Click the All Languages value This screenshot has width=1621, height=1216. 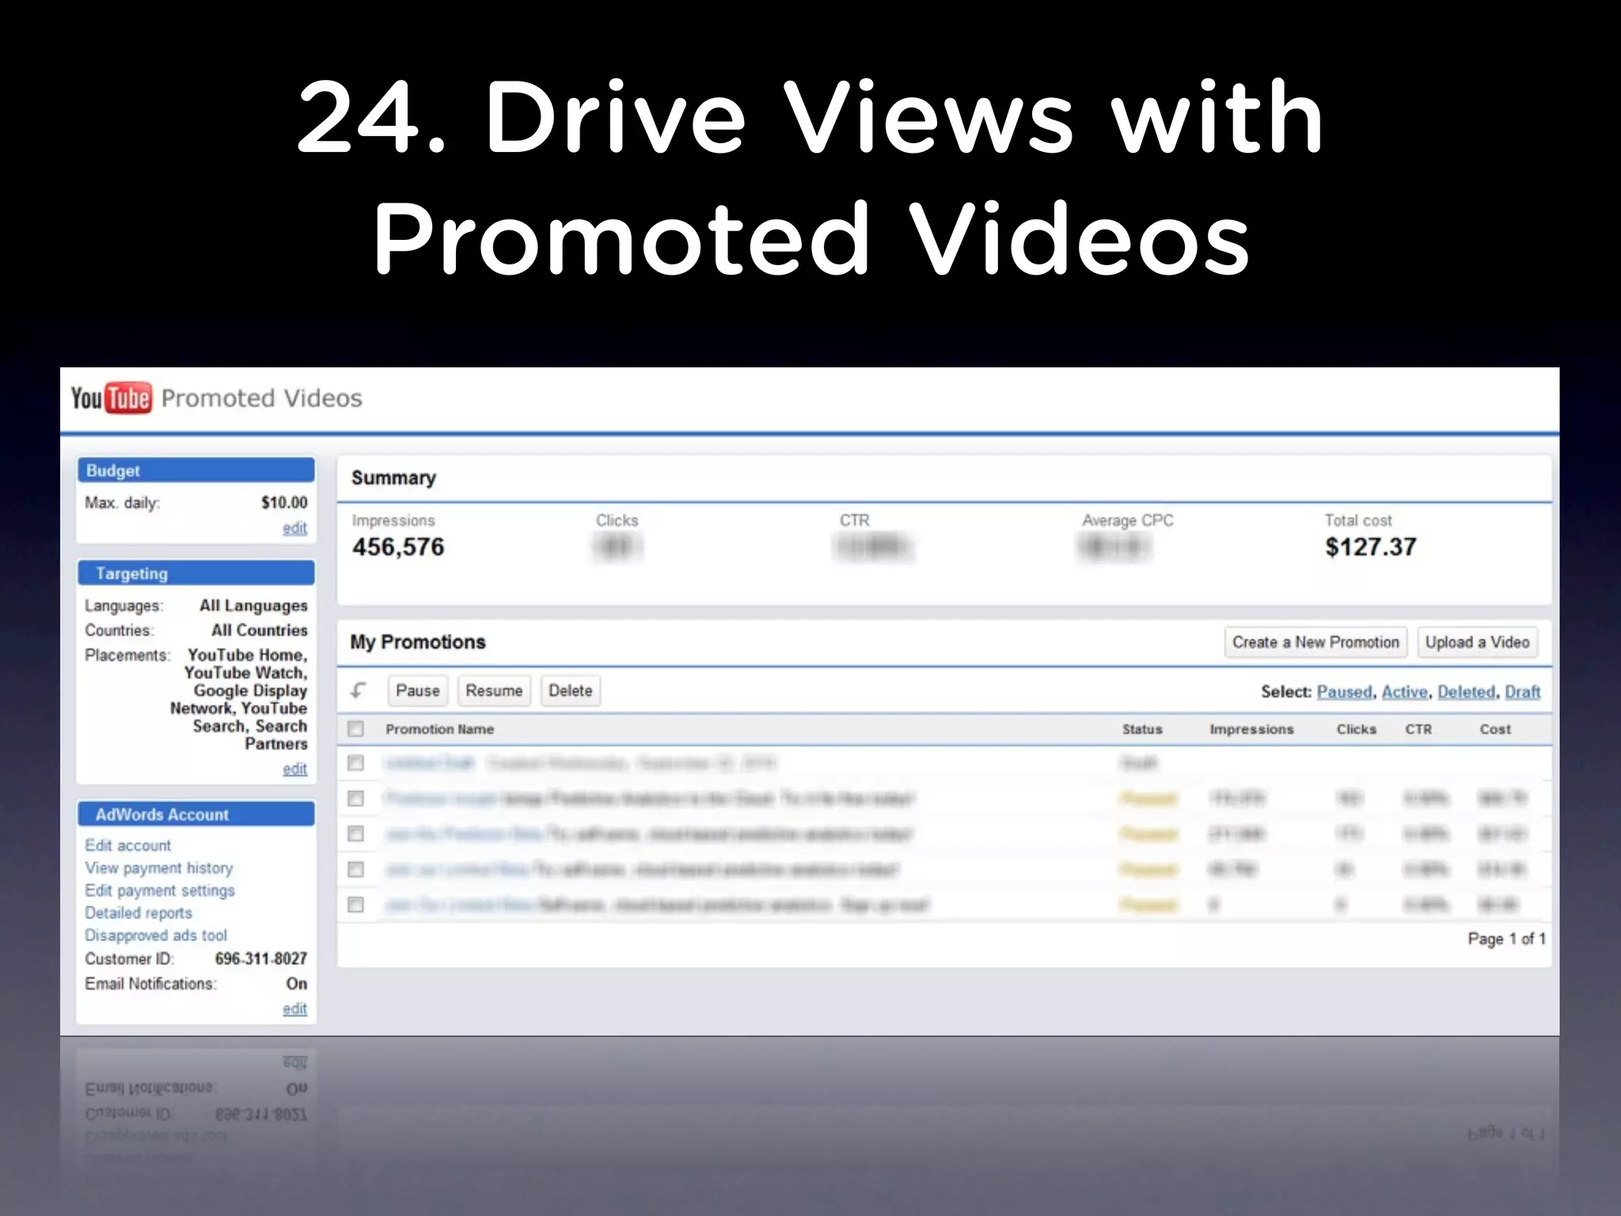(x=253, y=606)
